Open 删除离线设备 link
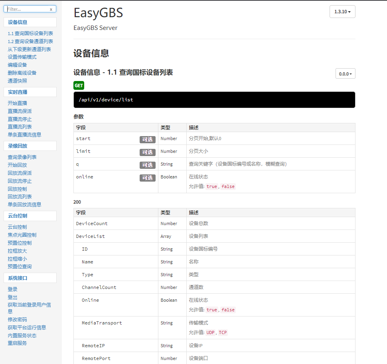The height and width of the screenshot is (364, 387). [22, 73]
